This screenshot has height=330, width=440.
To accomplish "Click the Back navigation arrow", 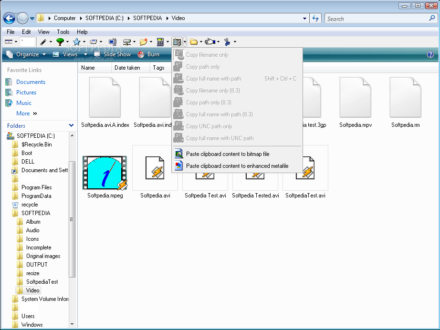I will pyautogui.click(x=9, y=19).
